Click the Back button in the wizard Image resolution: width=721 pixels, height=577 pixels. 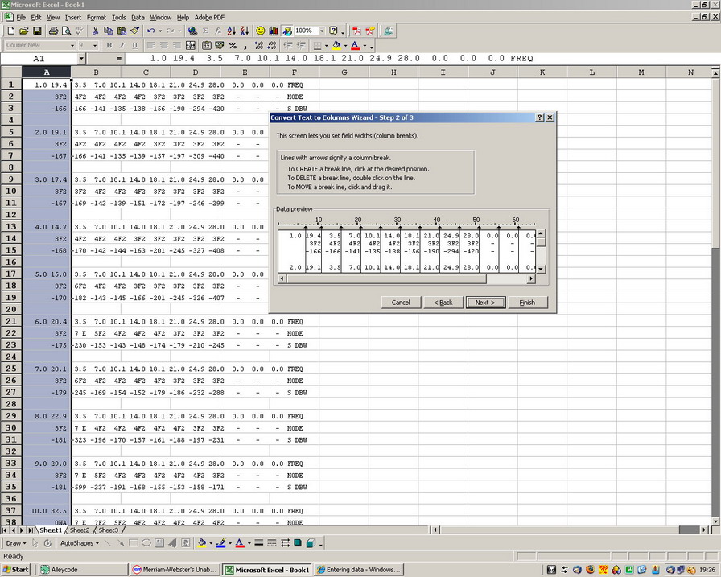[443, 303]
